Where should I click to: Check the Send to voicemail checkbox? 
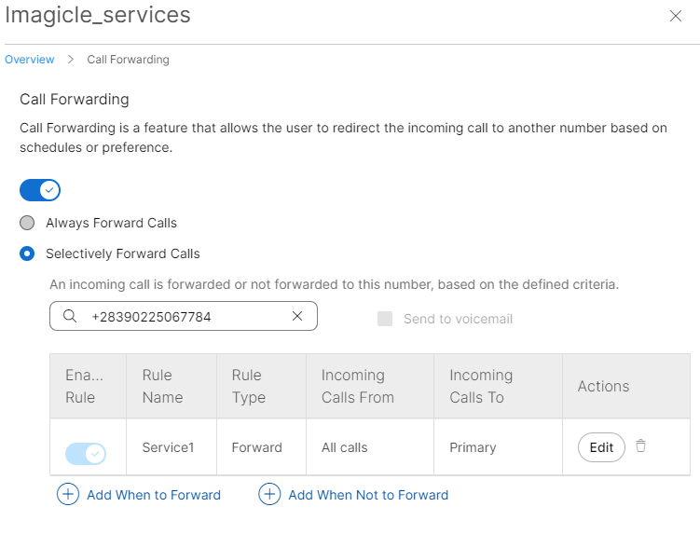click(385, 319)
